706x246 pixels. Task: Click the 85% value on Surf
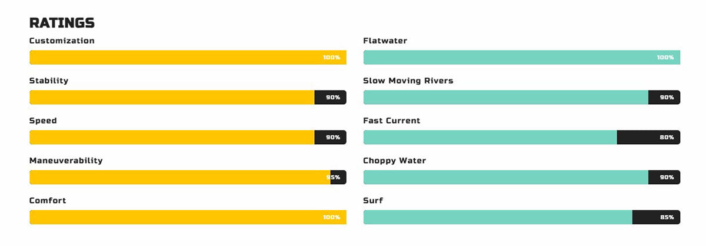point(667,217)
